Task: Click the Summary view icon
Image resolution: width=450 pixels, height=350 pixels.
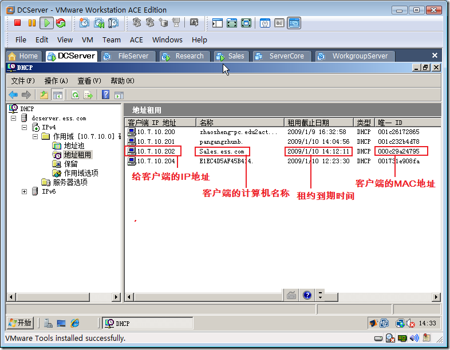Action: tap(265, 23)
